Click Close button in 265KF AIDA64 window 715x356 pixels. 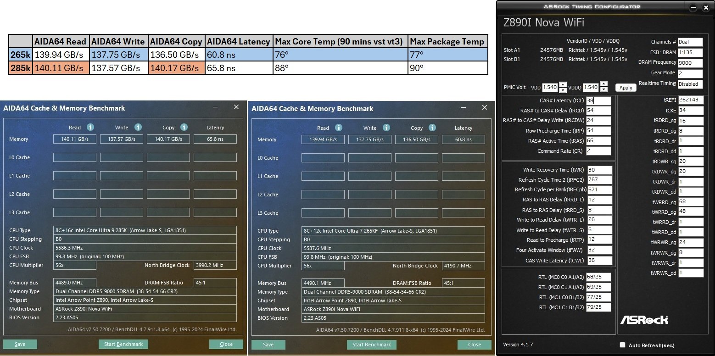[x=475, y=345]
